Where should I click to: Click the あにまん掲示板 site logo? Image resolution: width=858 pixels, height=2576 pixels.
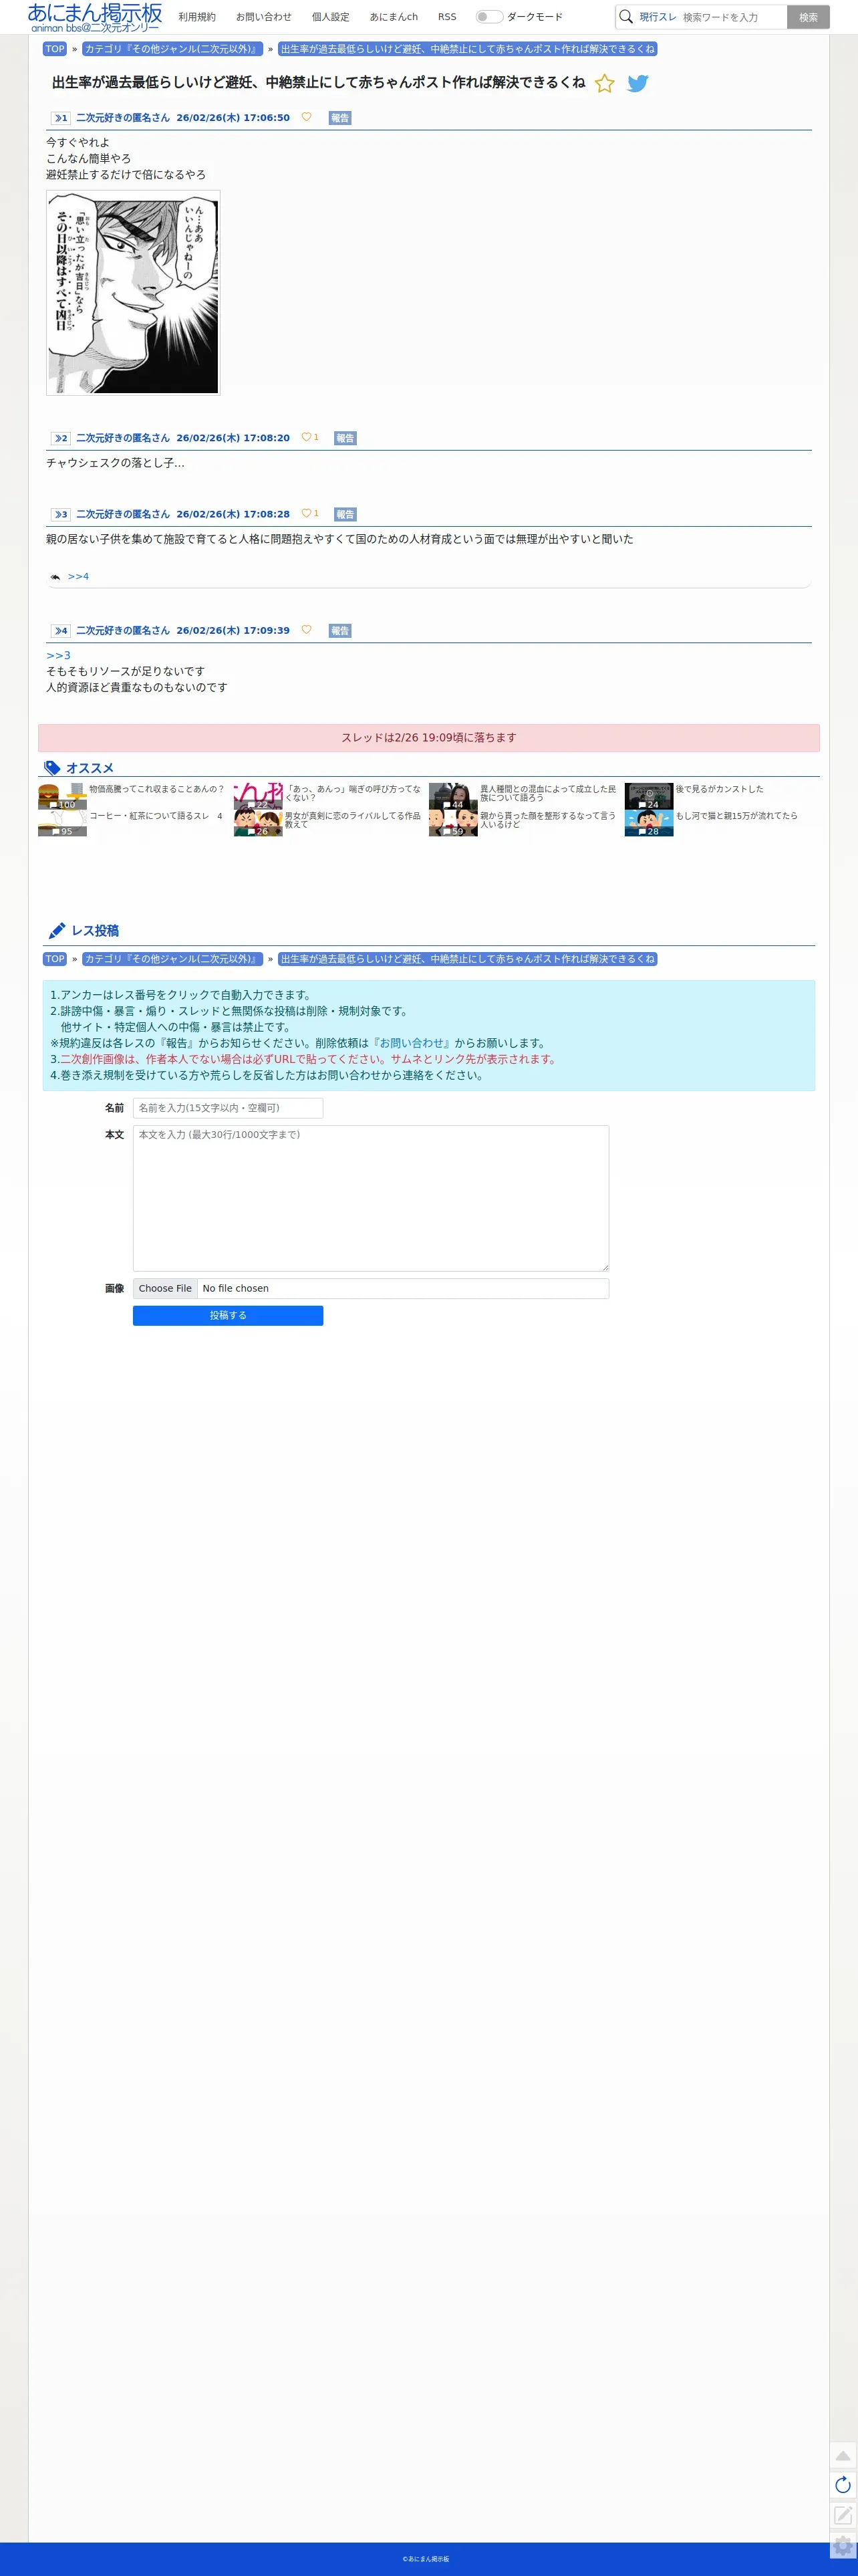click(94, 17)
